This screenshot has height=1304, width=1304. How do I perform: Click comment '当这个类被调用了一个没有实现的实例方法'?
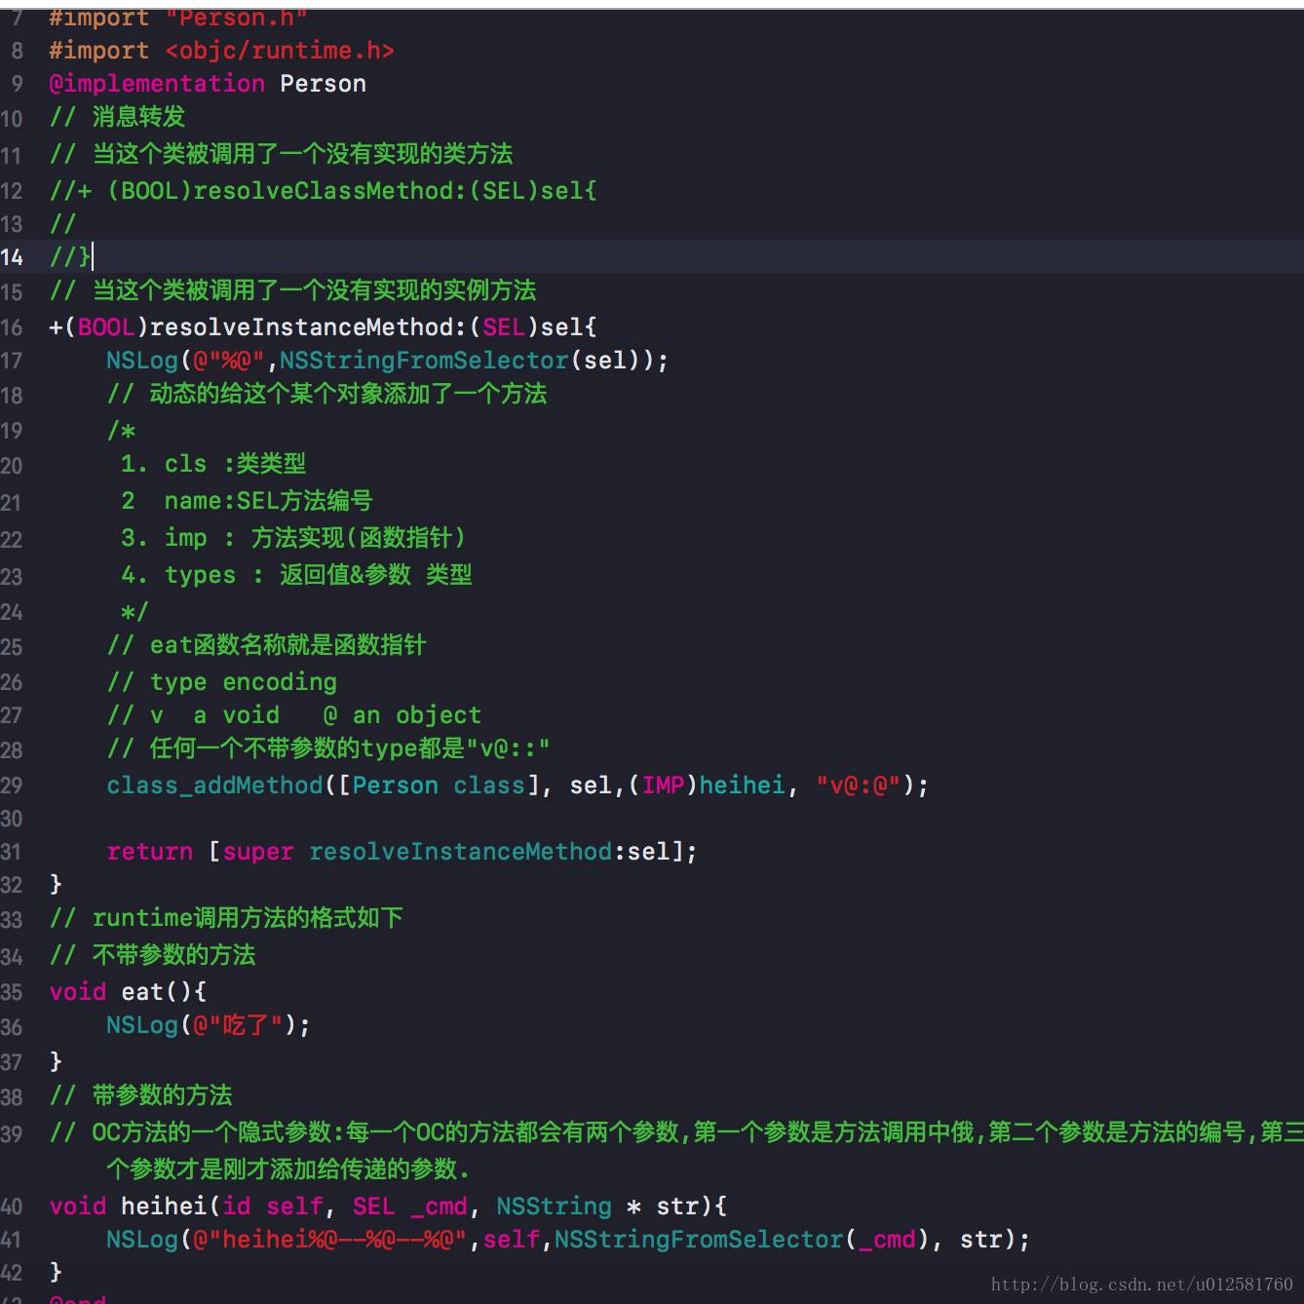tap(314, 290)
